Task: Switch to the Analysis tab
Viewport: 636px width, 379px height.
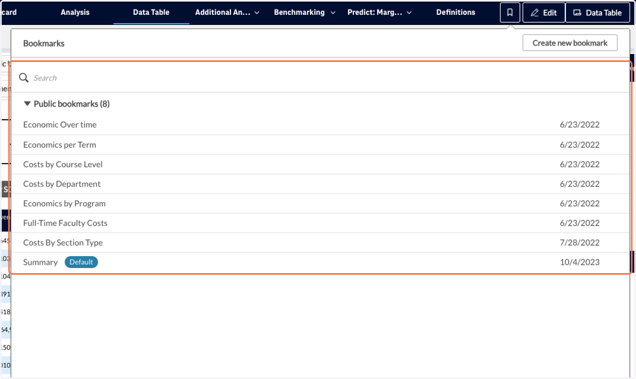Action: point(75,12)
